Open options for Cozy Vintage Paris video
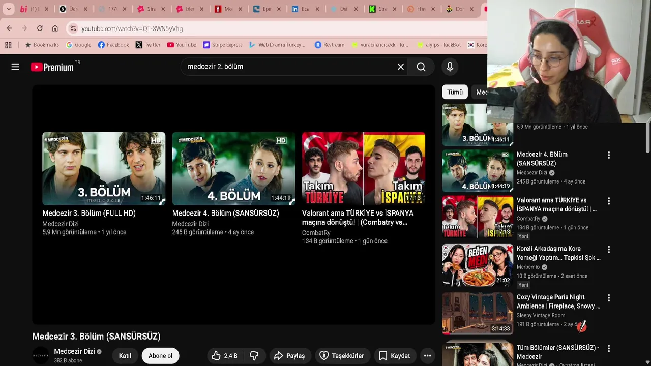Screen dimensions: 651x366 pos(609,298)
